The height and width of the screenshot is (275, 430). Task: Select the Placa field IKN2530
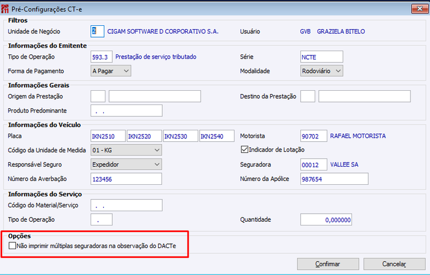click(181, 136)
